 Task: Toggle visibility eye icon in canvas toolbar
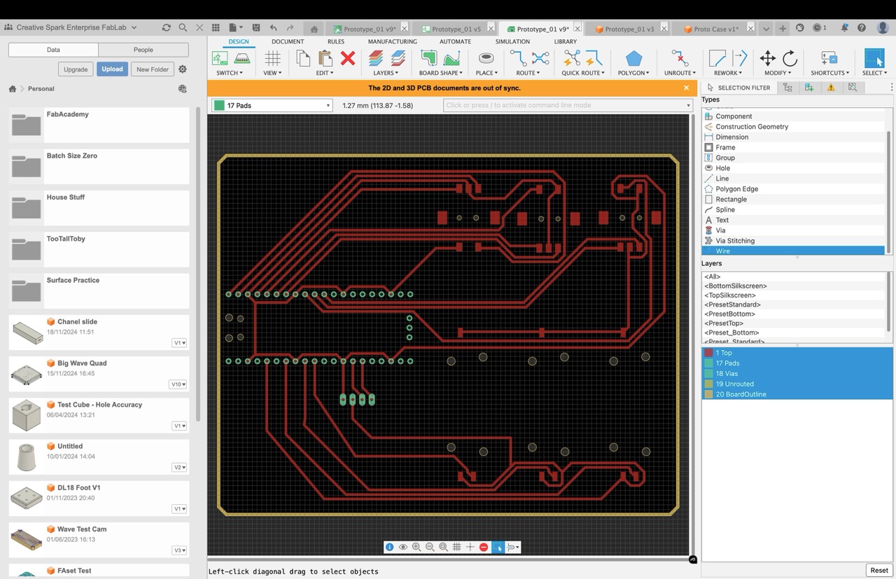tap(403, 547)
